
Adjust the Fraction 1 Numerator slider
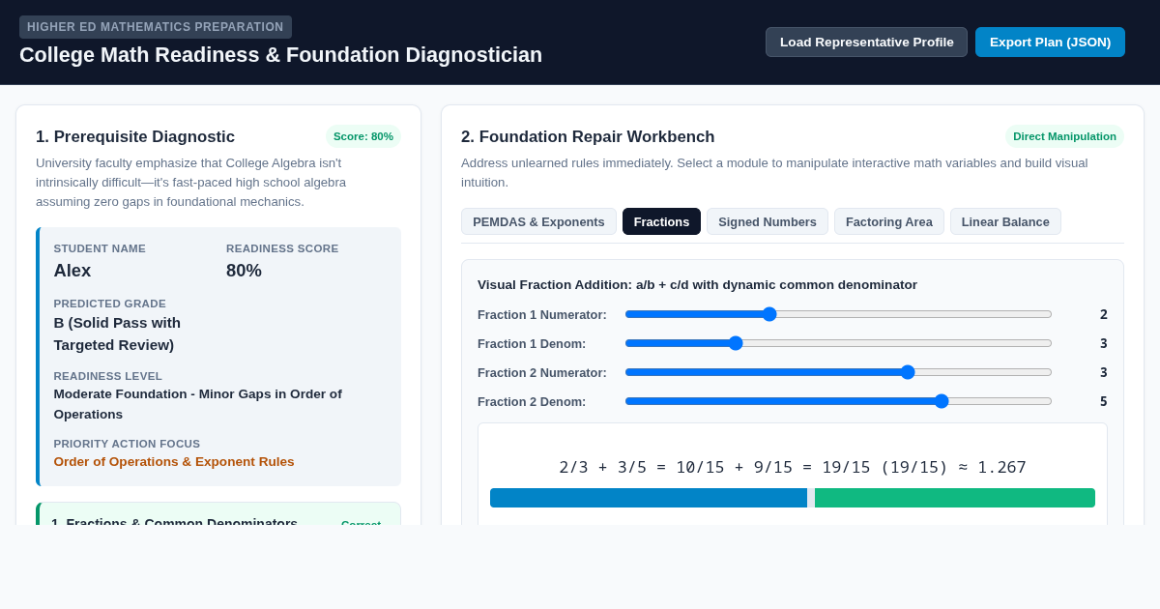tap(838, 314)
